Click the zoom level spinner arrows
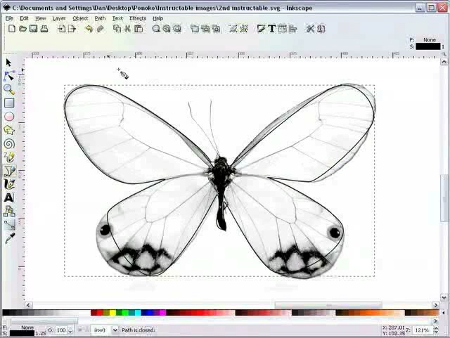The image size is (450, 338). click(436, 330)
